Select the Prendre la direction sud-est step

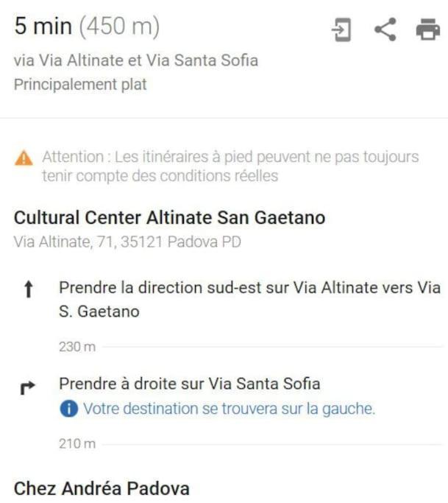(249, 299)
